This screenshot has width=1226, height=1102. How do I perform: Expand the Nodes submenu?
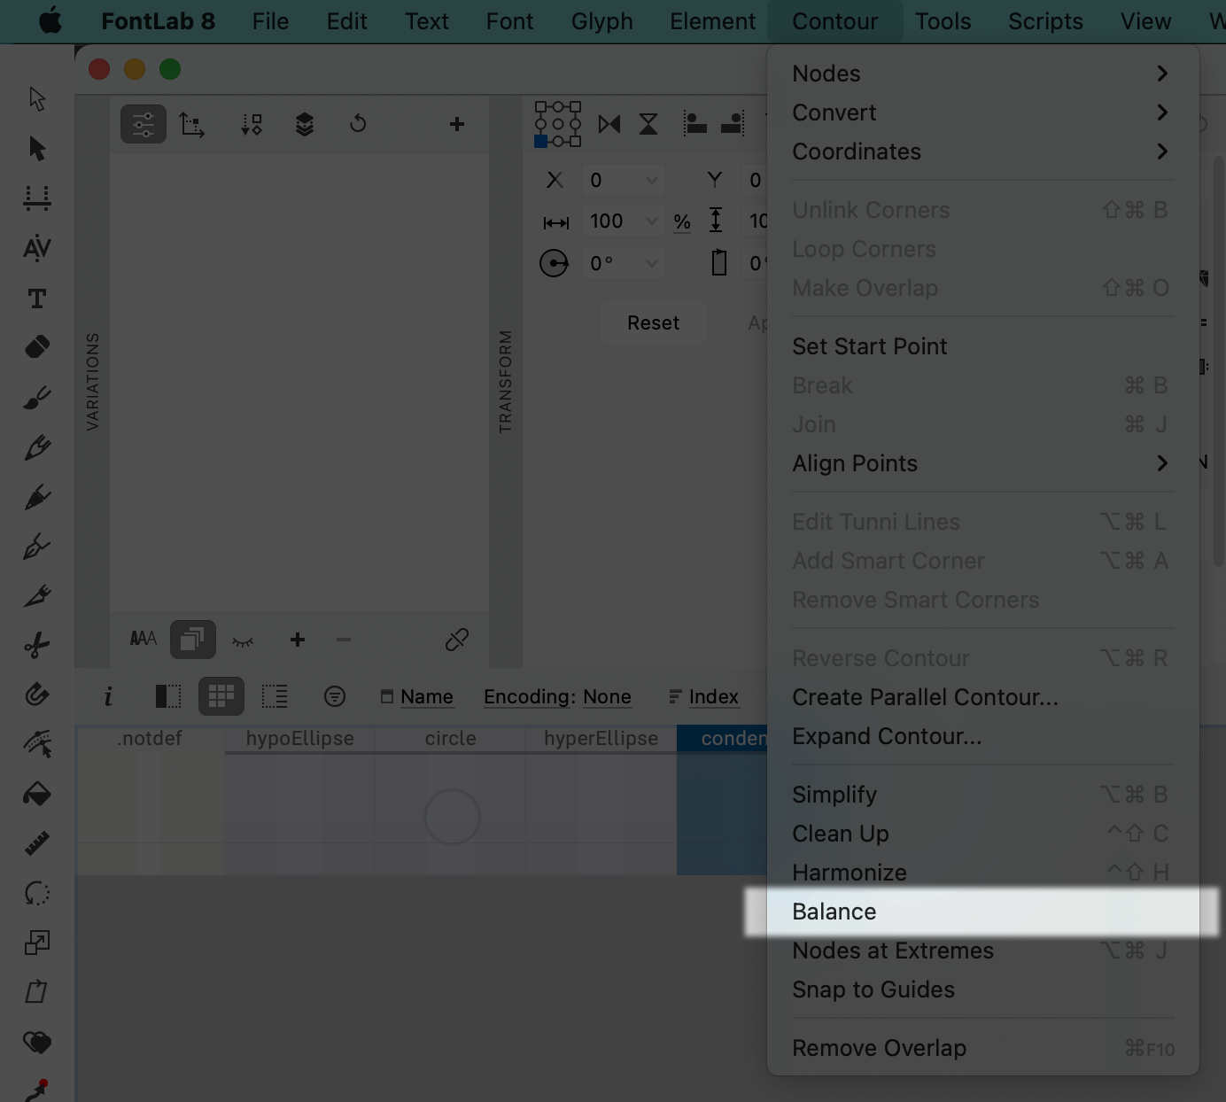pos(983,74)
